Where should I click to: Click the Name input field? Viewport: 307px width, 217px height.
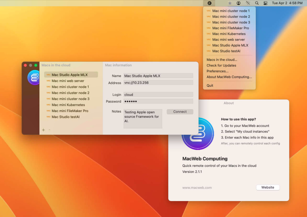158,76
